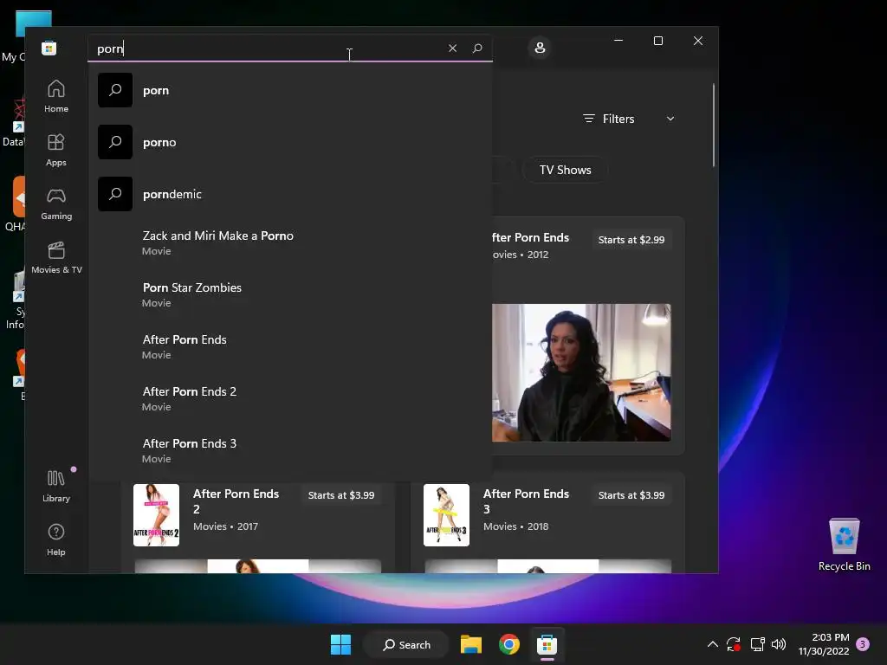Open the user account profile icon

[540, 48]
